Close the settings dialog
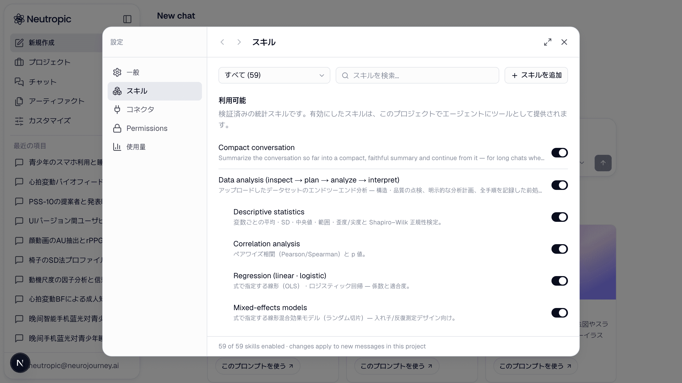The width and height of the screenshot is (682, 383). coord(564,42)
